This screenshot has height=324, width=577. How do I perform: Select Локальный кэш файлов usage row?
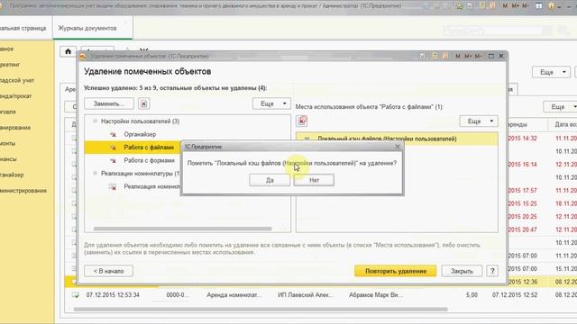point(397,139)
